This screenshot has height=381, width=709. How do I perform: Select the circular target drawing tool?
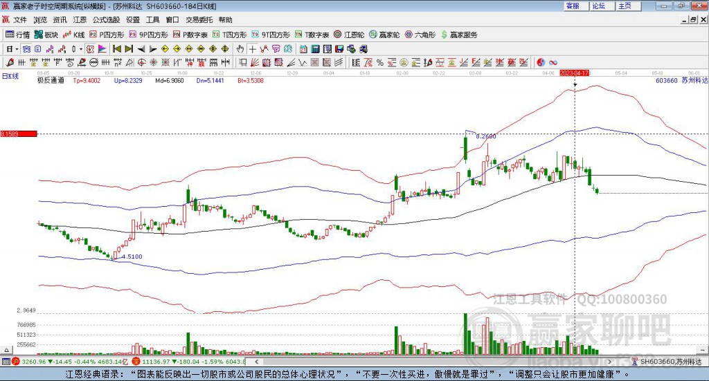click(x=141, y=63)
